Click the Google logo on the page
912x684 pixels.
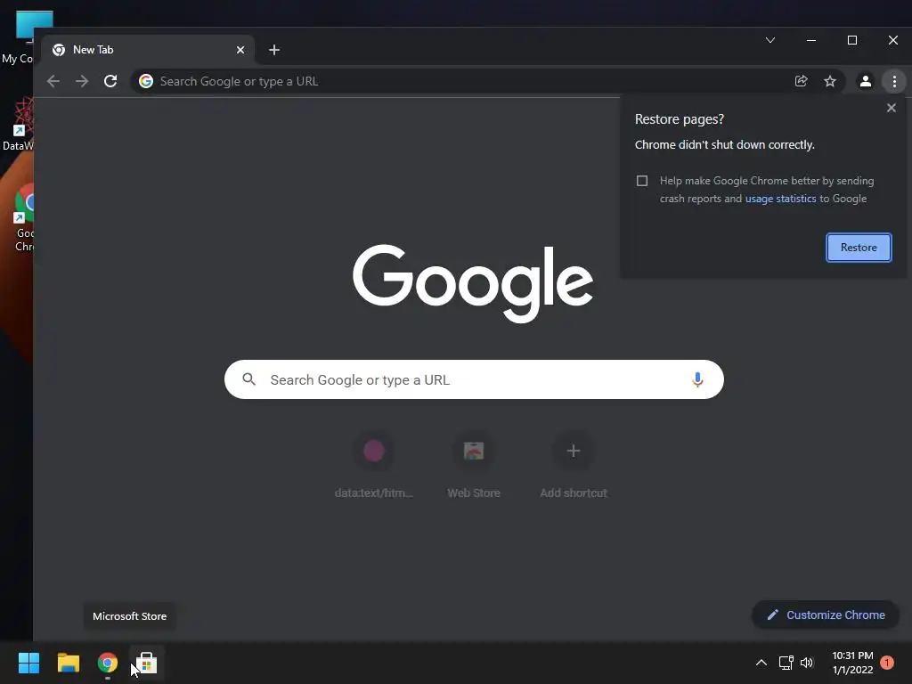coord(473,283)
